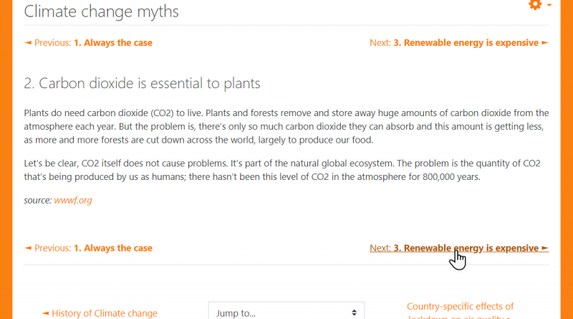Image resolution: width=573 pixels, height=319 pixels.
Task: Click the 'Climate change myths' heading
Action: pos(101,11)
